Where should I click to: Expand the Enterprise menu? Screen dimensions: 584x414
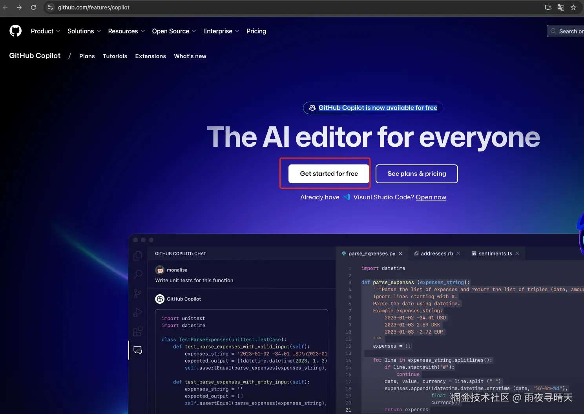click(x=221, y=31)
